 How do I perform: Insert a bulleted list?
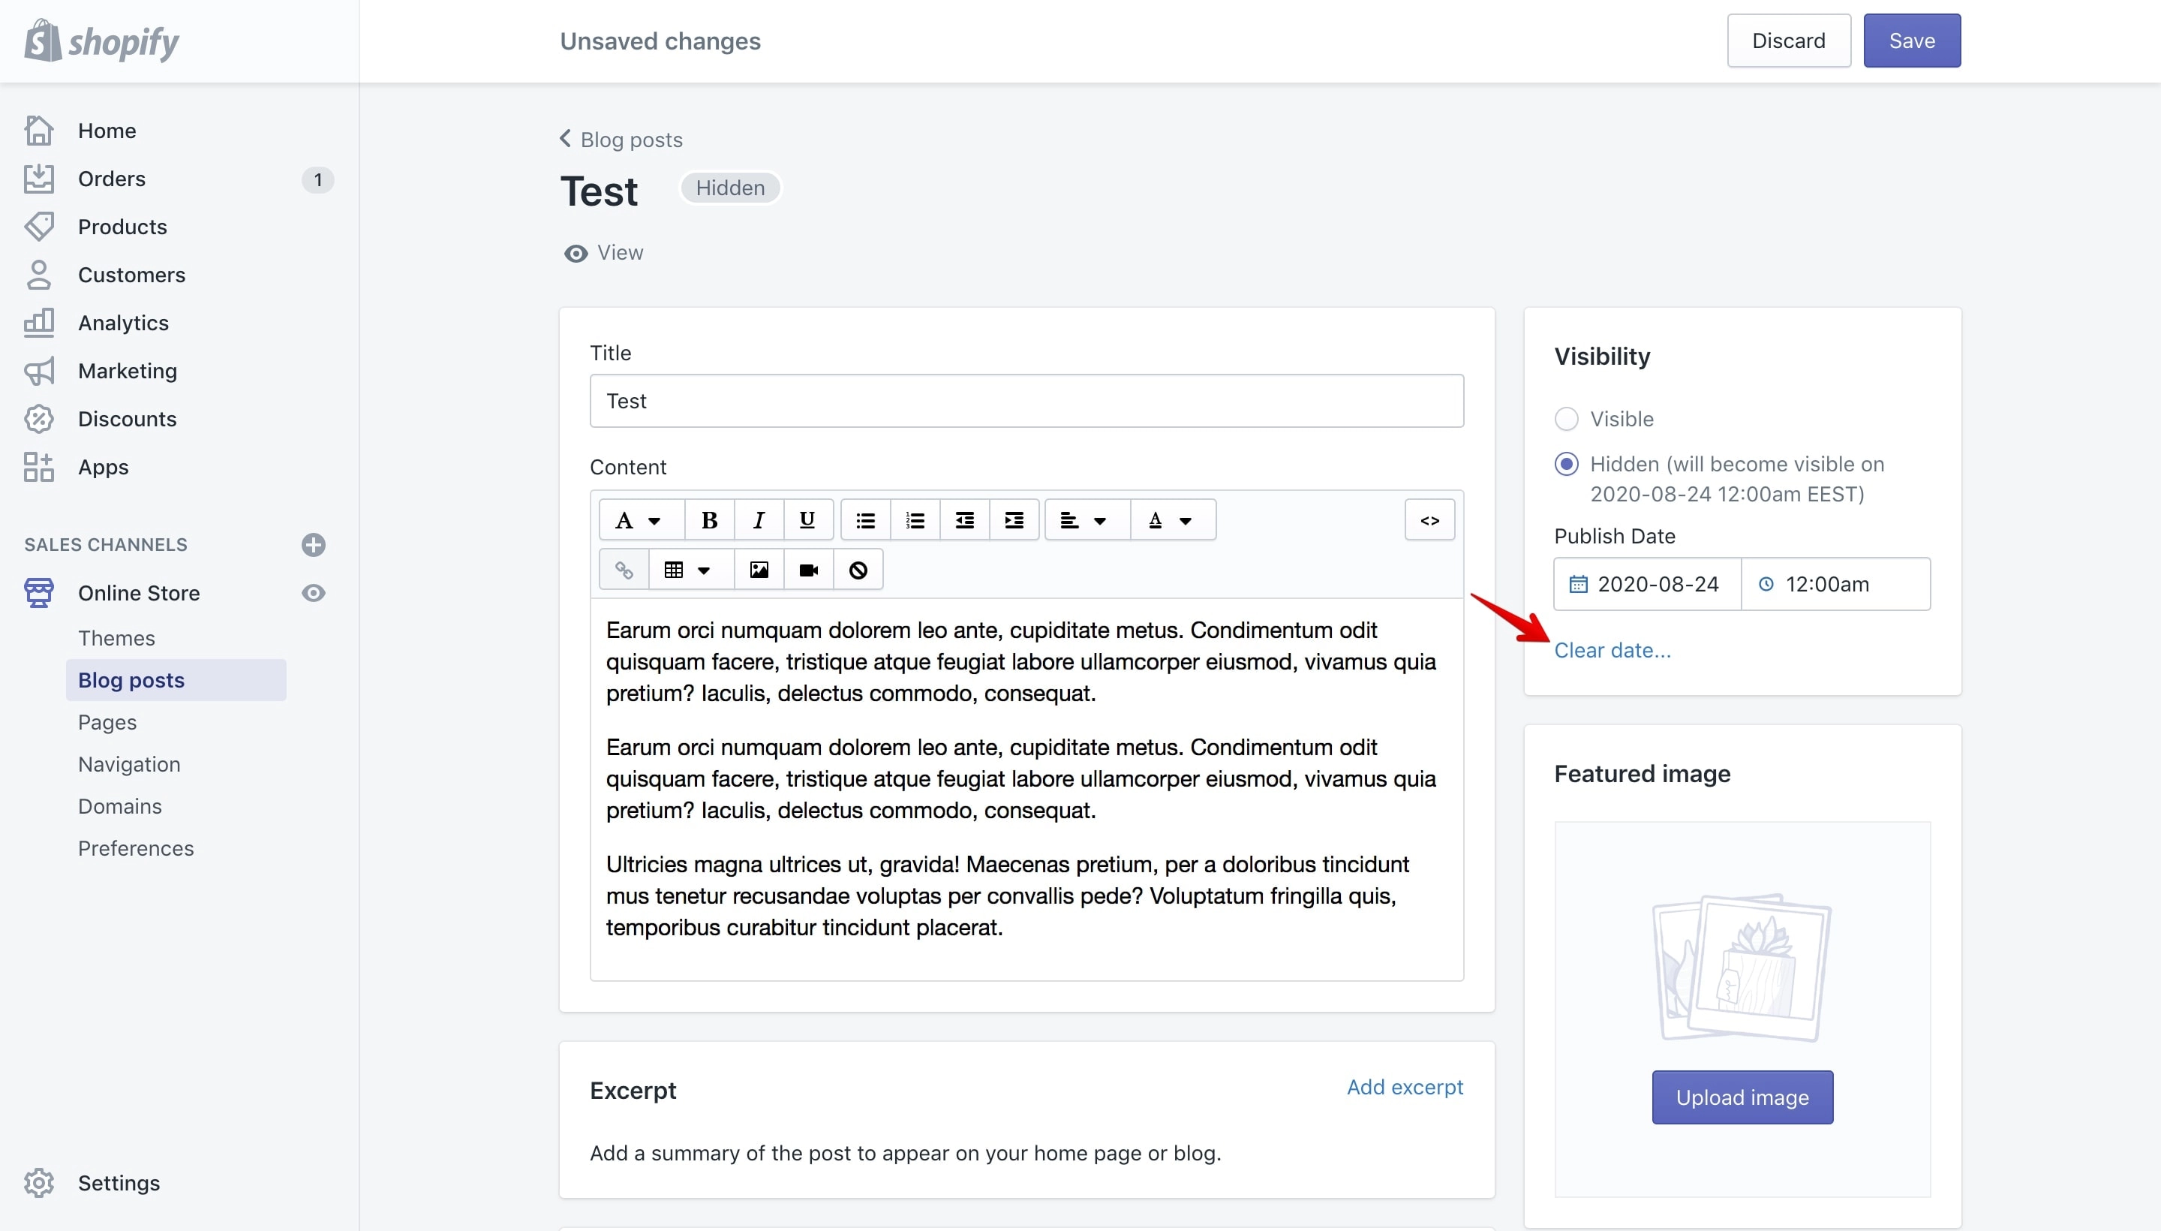click(865, 520)
